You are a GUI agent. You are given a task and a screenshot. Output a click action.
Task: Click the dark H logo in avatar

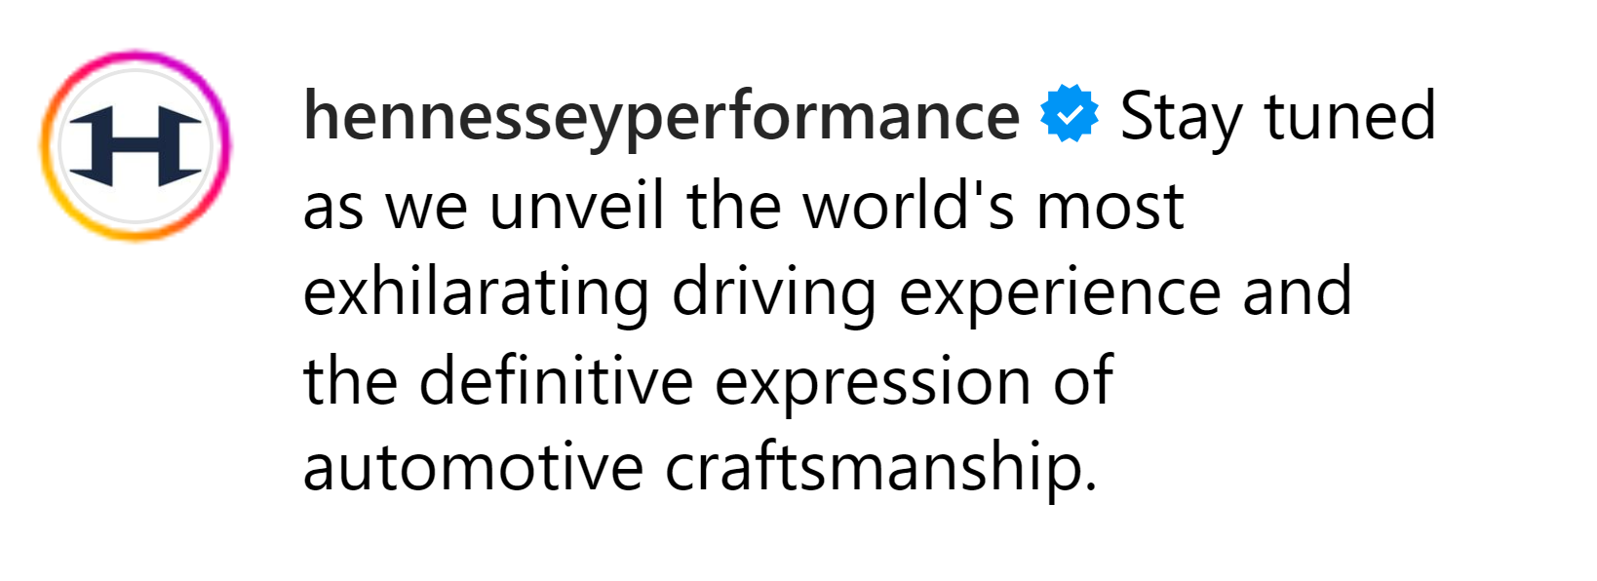136,146
